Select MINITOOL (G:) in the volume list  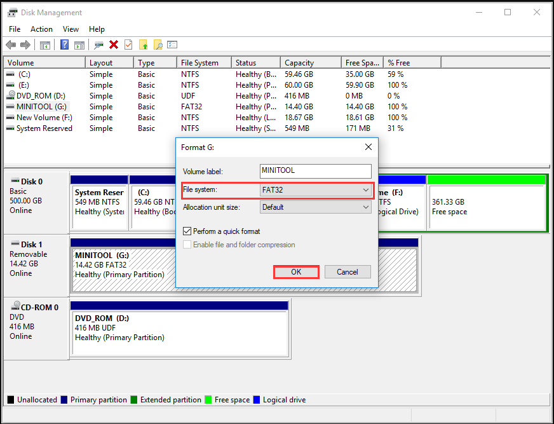[41, 107]
